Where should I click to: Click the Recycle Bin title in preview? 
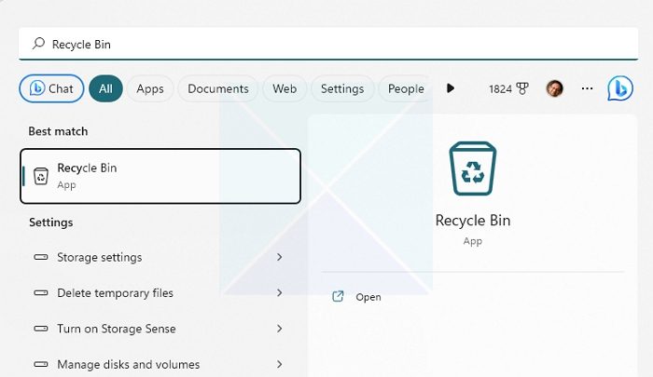click(473, 221)
